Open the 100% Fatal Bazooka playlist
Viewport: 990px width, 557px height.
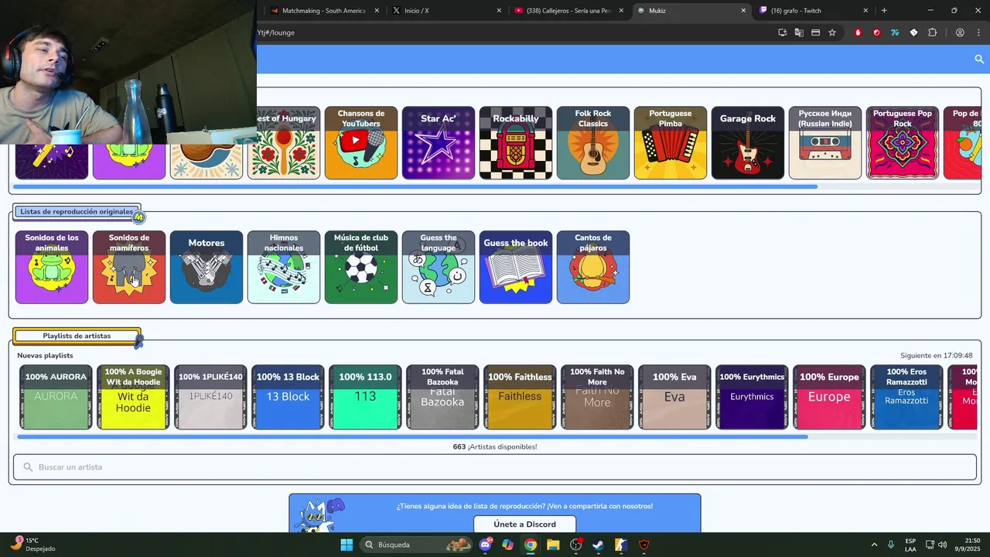pos(442,397)
